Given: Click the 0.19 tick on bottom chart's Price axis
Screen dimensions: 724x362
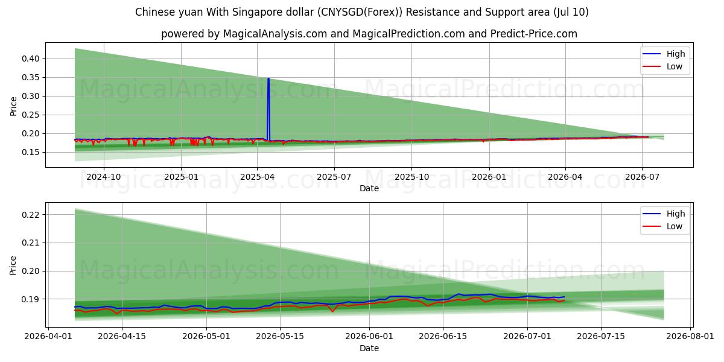Looking at the screenshot, I should 31,299.
